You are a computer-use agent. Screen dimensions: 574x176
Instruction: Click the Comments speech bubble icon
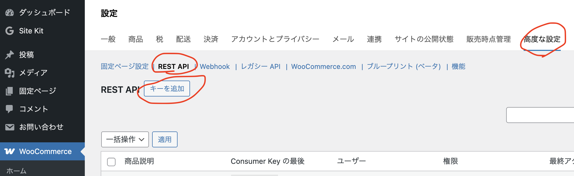[10, 109]
